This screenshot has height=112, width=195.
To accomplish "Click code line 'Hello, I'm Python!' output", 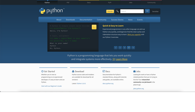I will pyautogui.click(x=59, y=31).
